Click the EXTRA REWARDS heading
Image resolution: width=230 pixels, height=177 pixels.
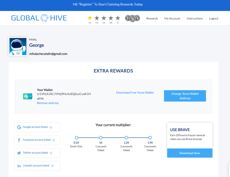[113, 71]
